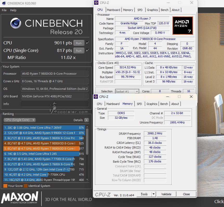Image resolution: width=224 pixels, height=207 pixels.
Task: Open the Socket #1 selection dropdown
Action: coord(127,91)
